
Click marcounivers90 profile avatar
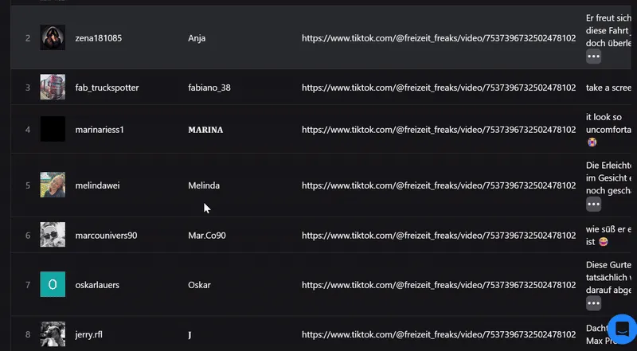(53, 235)
